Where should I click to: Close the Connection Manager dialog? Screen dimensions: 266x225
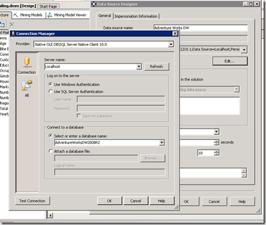pyautogui.click(x=175, y=33)
